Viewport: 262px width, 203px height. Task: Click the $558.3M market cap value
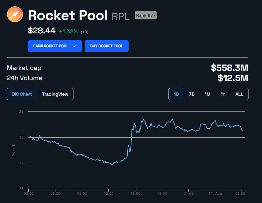(230, 68)
